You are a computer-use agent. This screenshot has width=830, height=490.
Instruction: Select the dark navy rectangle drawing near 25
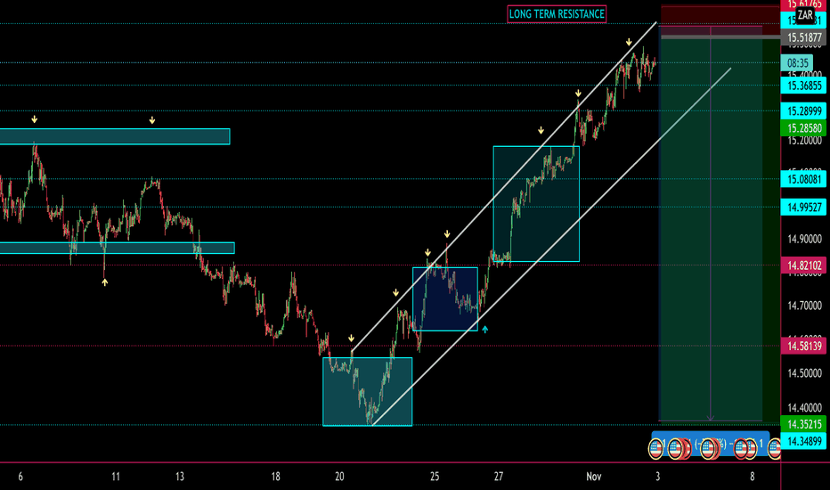pos(445,299)
